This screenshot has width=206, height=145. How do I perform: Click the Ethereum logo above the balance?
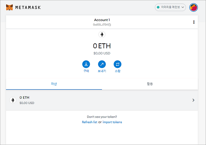pyautogui.click(x=102, y=34)
